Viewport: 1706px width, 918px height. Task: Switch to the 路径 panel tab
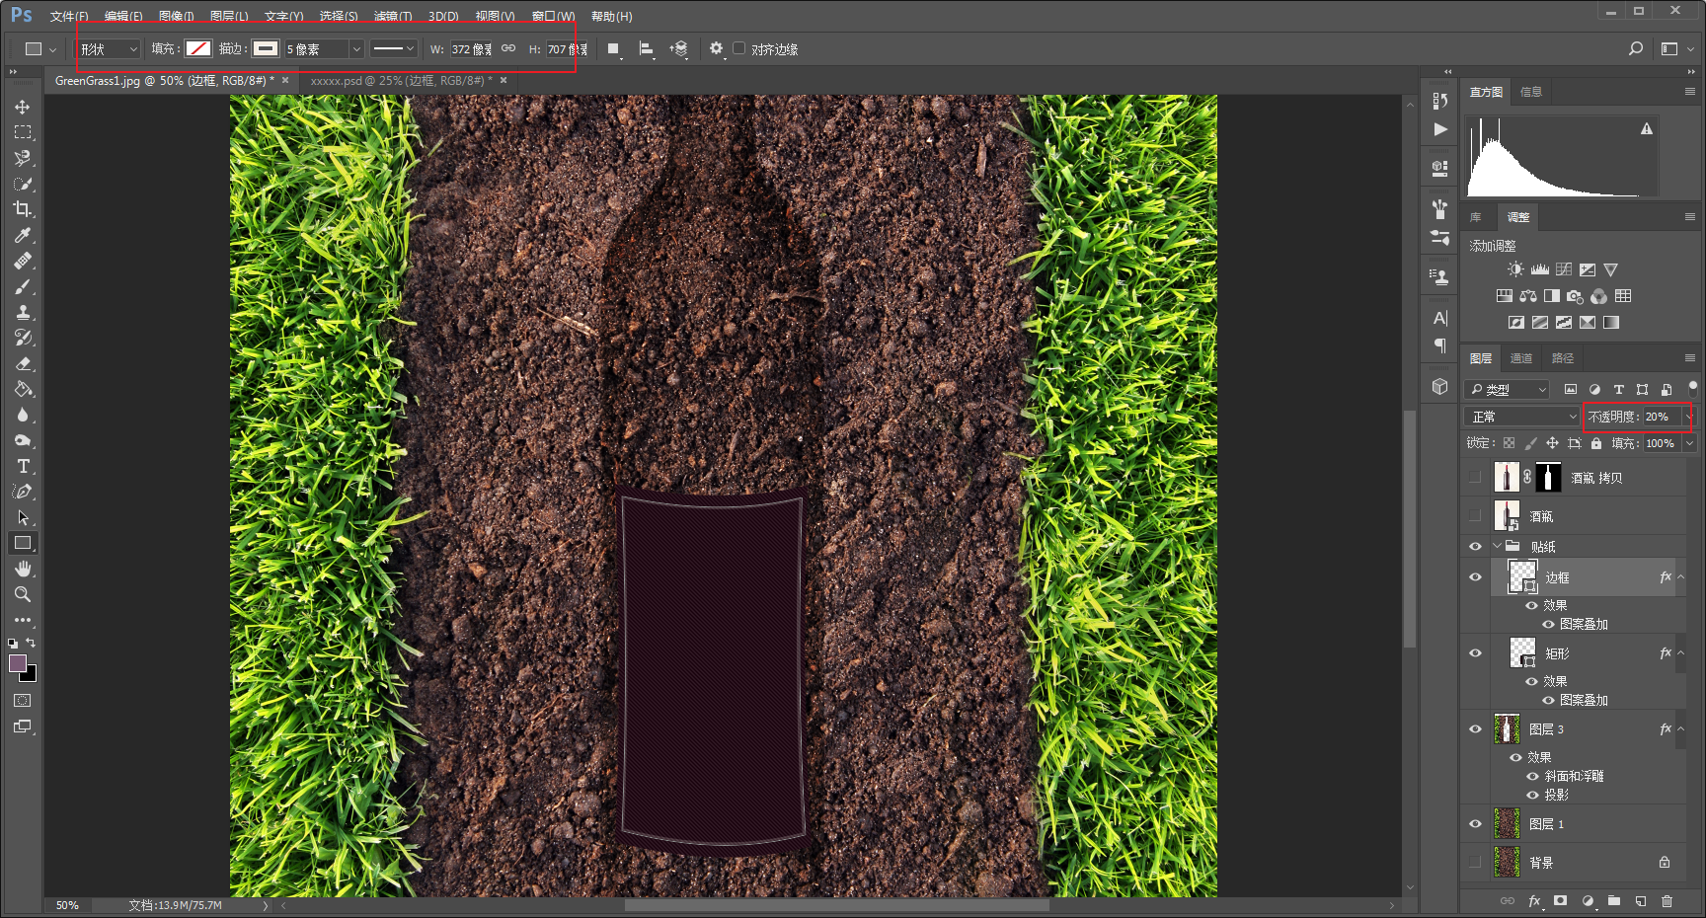[x=1563, y=358]
